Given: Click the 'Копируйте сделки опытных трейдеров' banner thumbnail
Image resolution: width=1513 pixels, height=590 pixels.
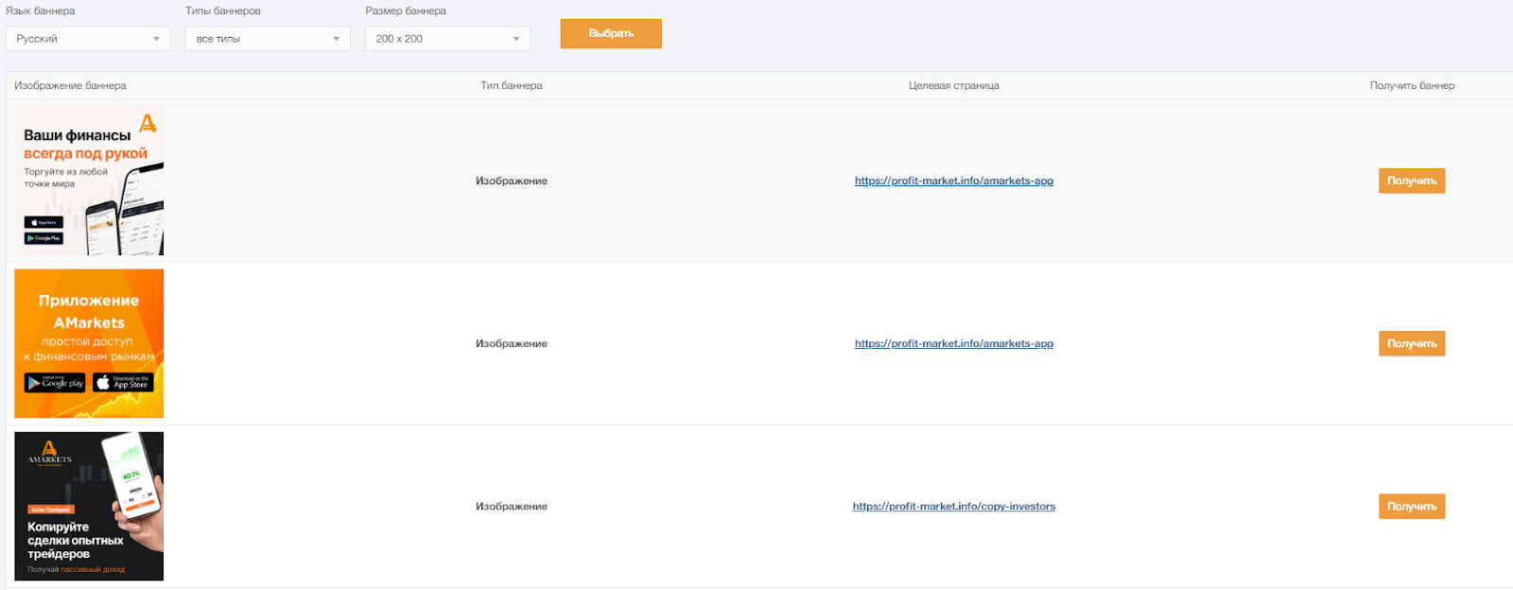Looking at the screenshot, I should point(89,506).
